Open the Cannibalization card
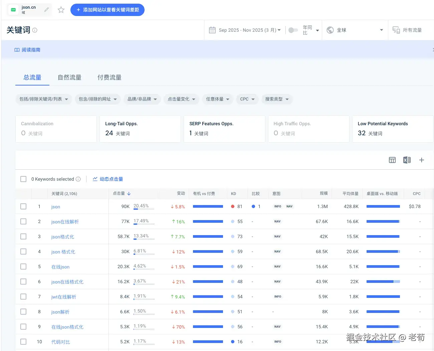The height and width of the screenshot is (351, 434). point(56,129)
